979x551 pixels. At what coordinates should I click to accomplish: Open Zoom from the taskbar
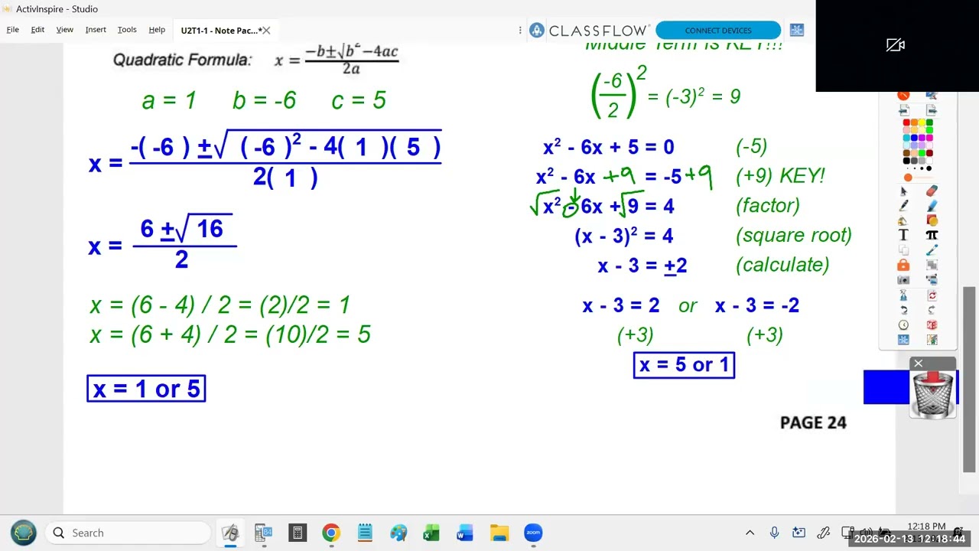[533, 533]
